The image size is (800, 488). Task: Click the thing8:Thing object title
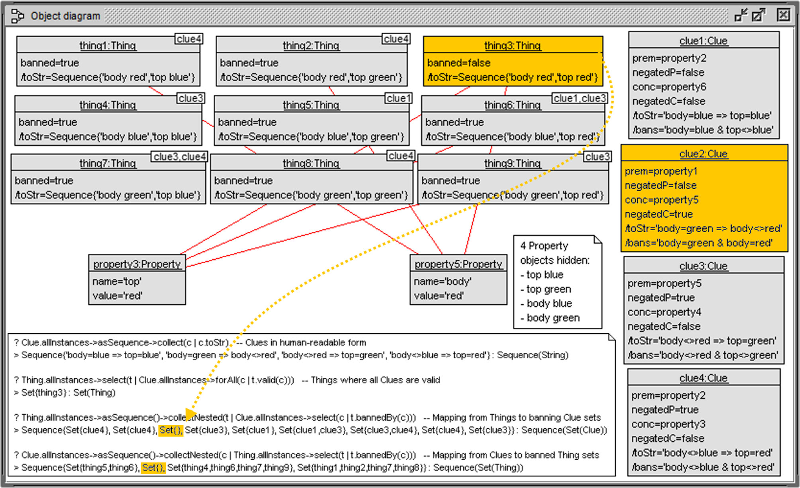(311, 163)
